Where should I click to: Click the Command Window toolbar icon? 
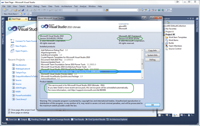166,10
